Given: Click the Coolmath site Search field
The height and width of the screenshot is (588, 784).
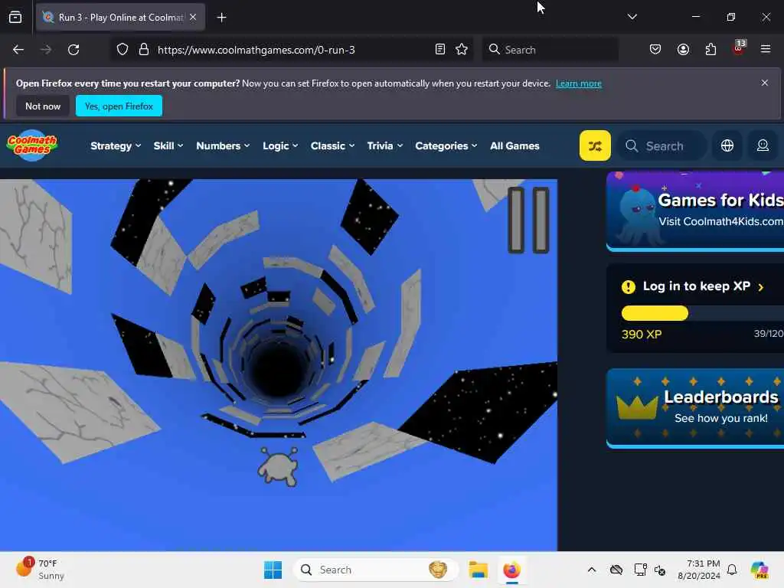Looking at the screenshot, I should click(662, 146).
